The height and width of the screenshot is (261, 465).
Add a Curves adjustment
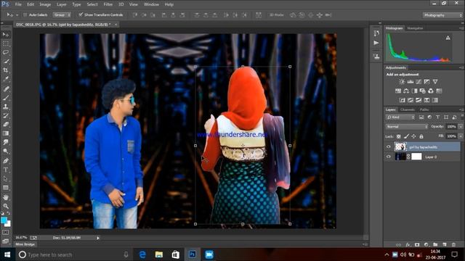[418, 82]
